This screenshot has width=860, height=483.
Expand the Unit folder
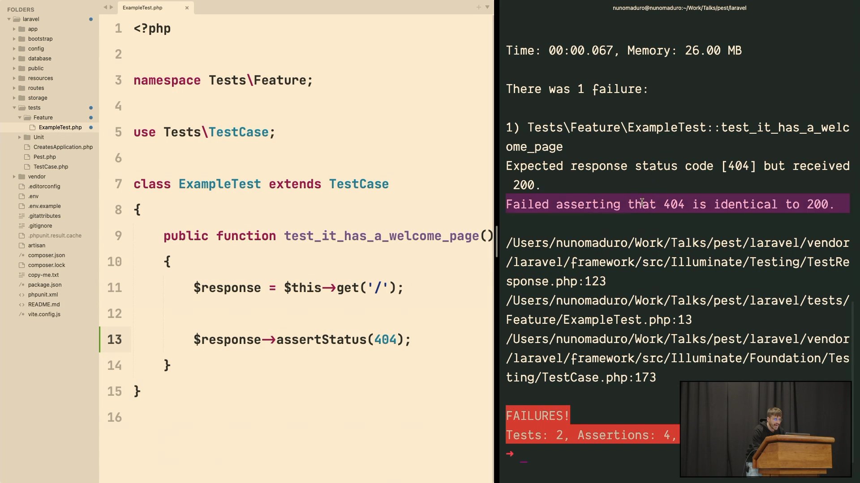click(x=19, y=137)
